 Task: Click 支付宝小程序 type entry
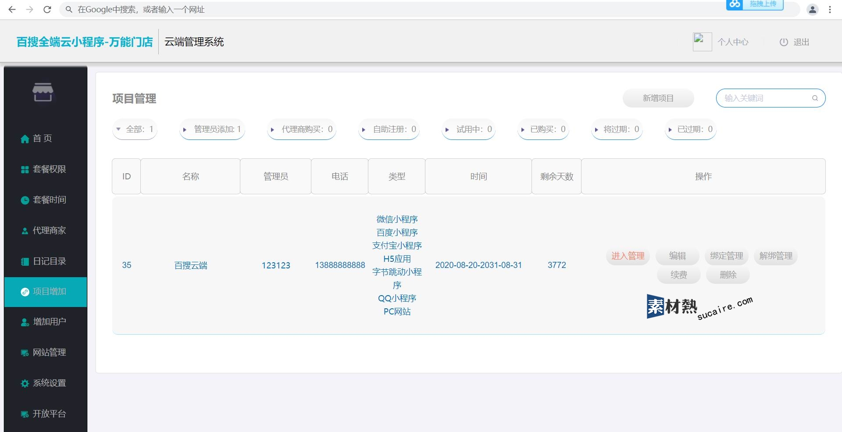[397, 246]
